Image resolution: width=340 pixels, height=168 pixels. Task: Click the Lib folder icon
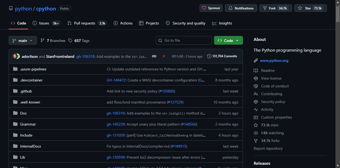click(x=15, y=157)
